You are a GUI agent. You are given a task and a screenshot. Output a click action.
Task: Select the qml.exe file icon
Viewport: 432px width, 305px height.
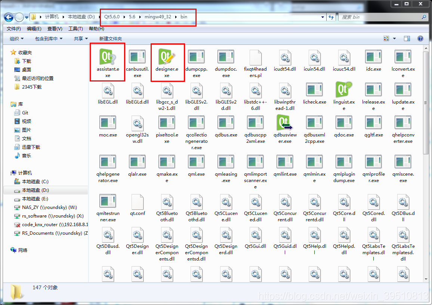point(197,162)
